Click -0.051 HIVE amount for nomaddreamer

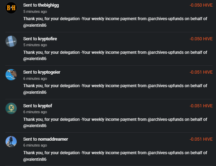(x=201, y=139)
